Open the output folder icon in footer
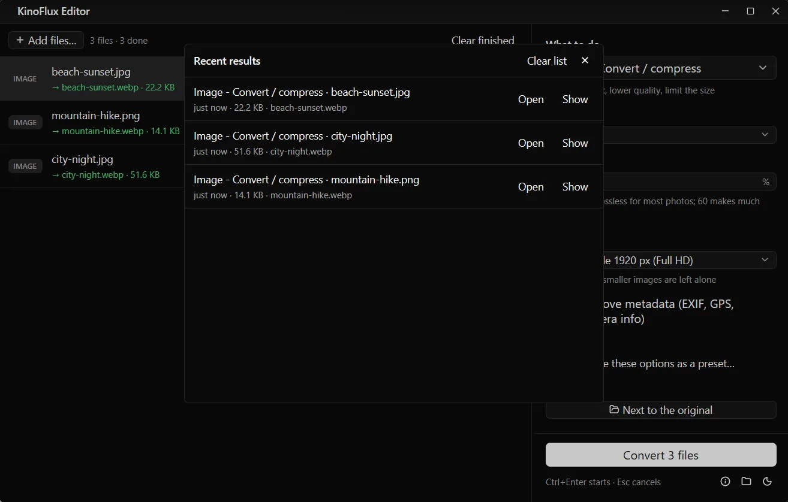 (746, 481)
